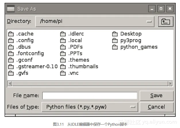Click the .gconf folder icon
The width and height of the screenshot is (180, 128).
pos(11,60)
